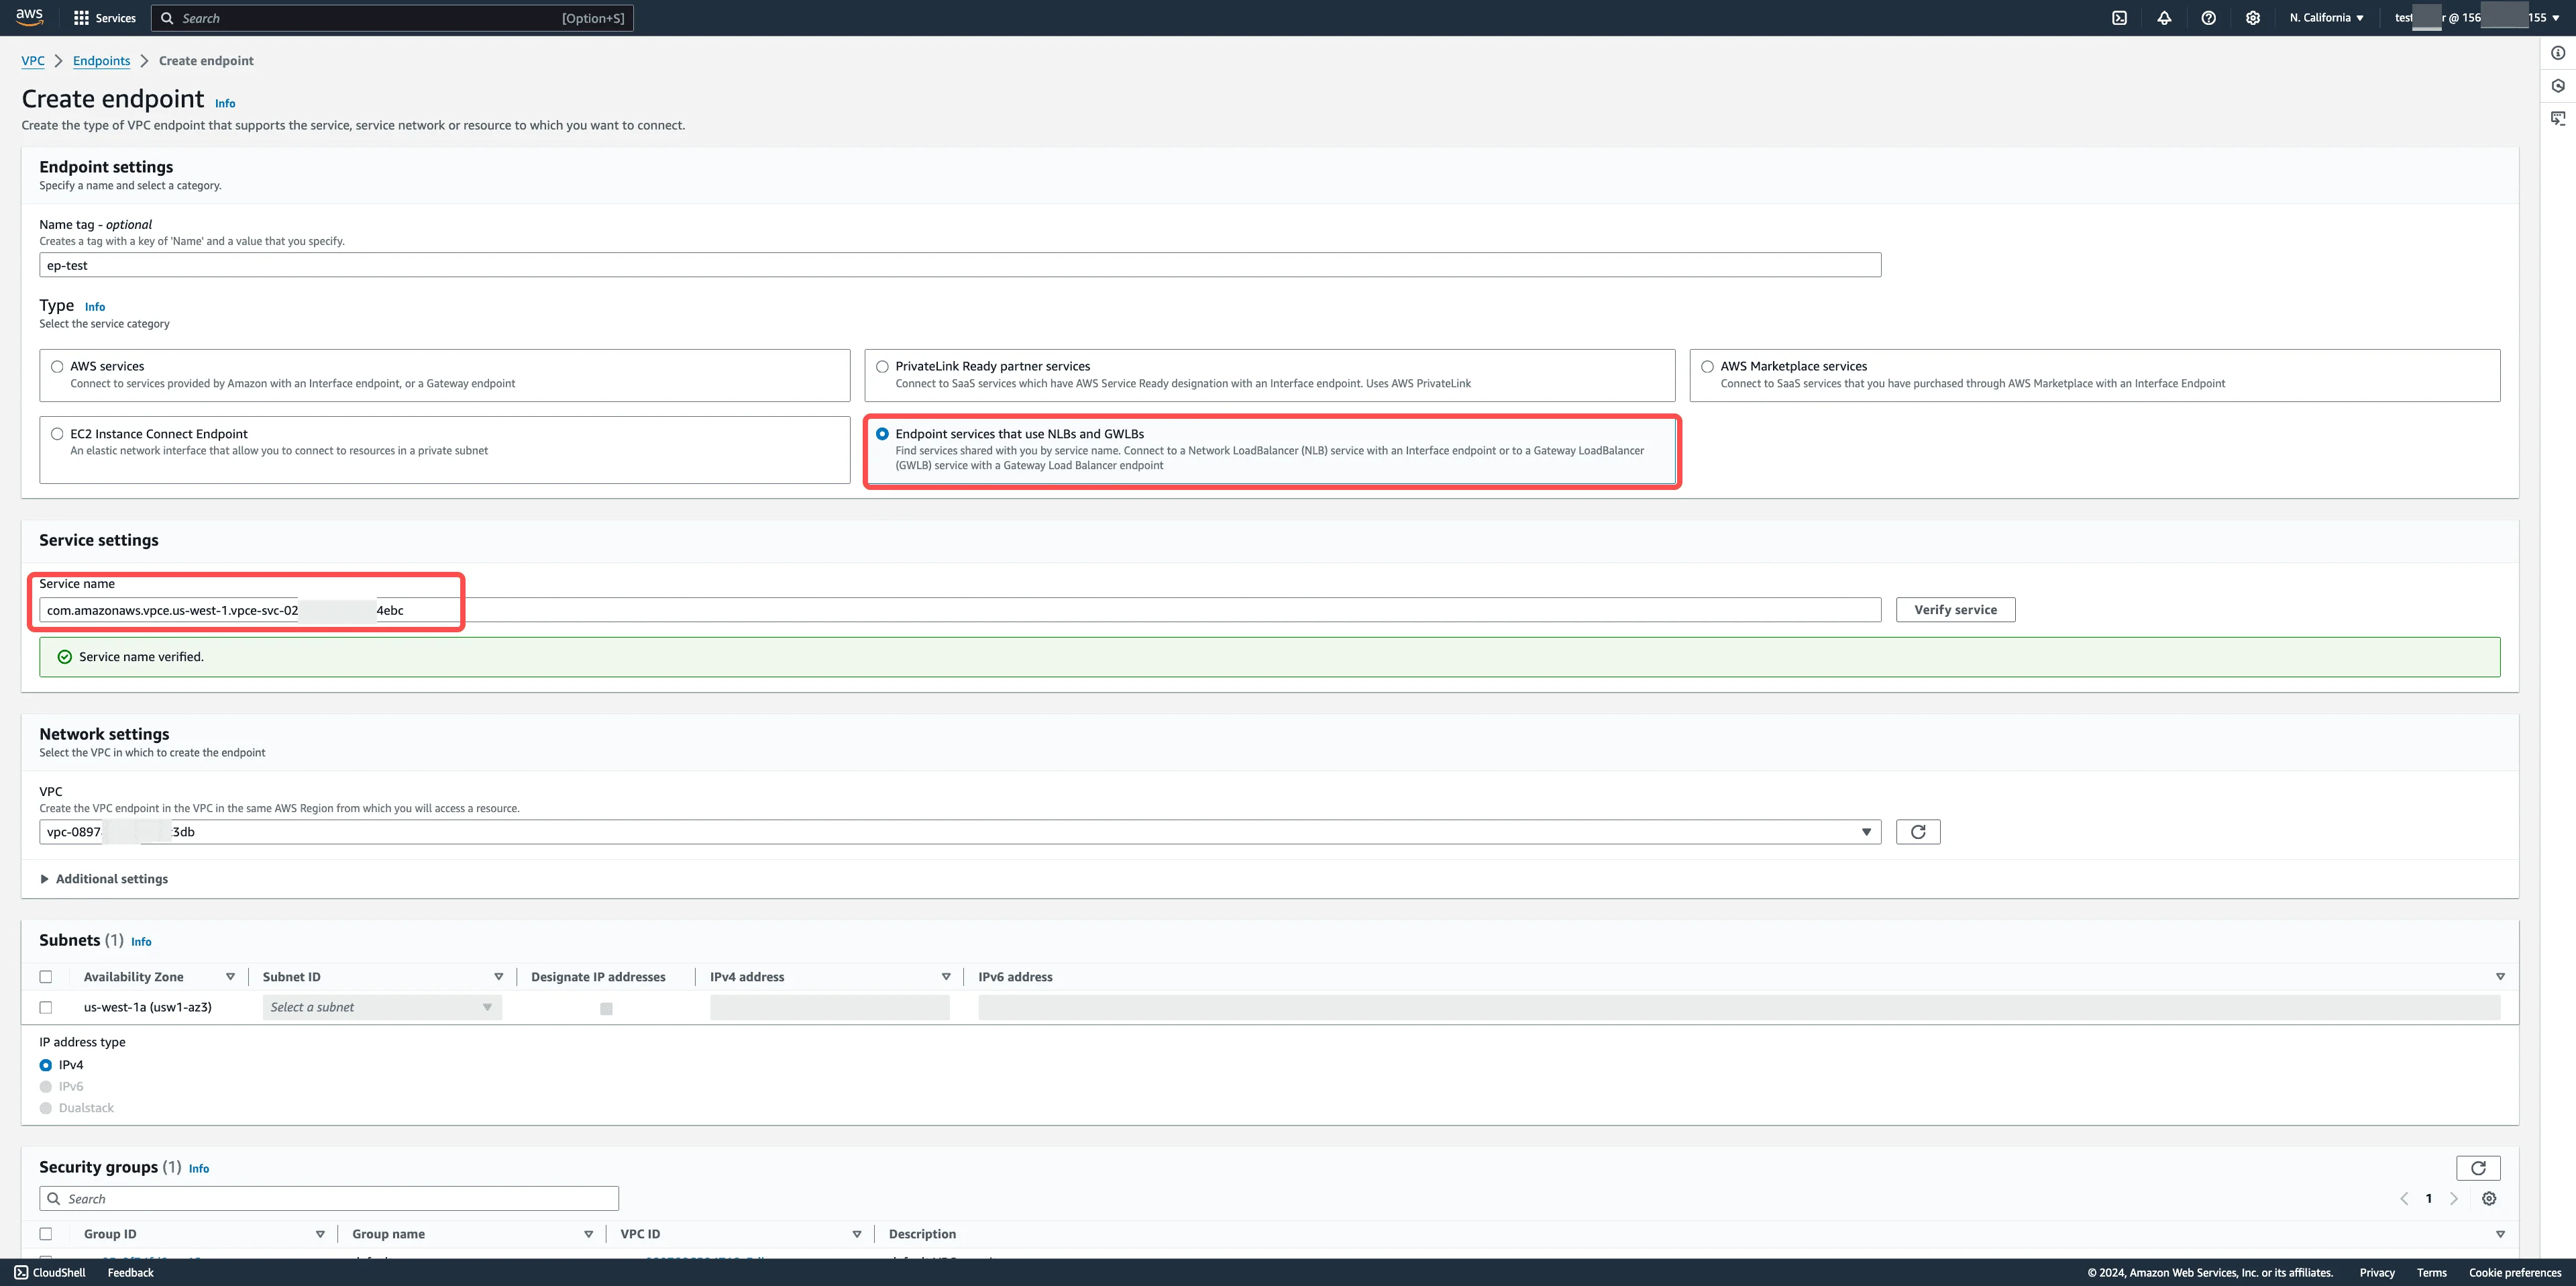Click the AWS logo home icon
The height and width of the screenshot is (1286, 2576).
coord(29,17)
